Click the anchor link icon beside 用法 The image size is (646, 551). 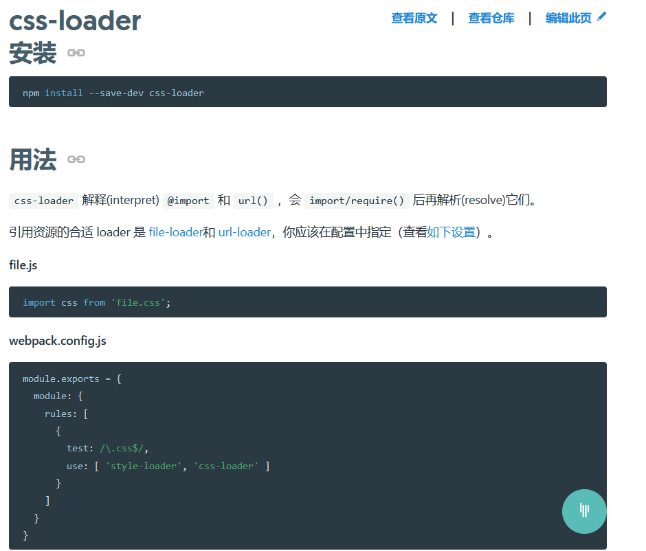(76, 159)
